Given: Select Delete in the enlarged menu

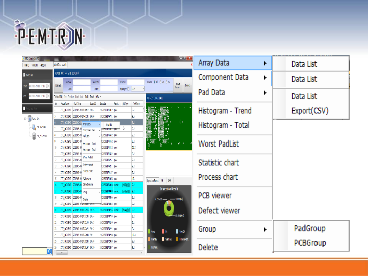Looking at the screenshot, I should (x=208, y=247).
